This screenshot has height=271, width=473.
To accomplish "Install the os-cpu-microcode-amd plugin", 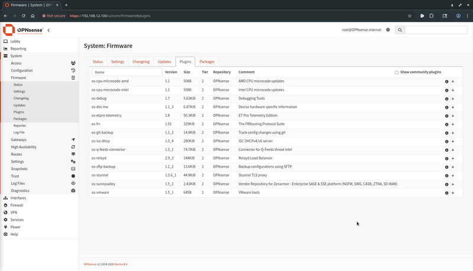I will pos(453,81).
